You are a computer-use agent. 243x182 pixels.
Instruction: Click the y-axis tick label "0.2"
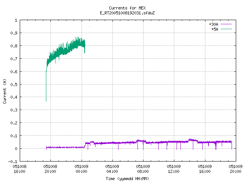point(14,123)
